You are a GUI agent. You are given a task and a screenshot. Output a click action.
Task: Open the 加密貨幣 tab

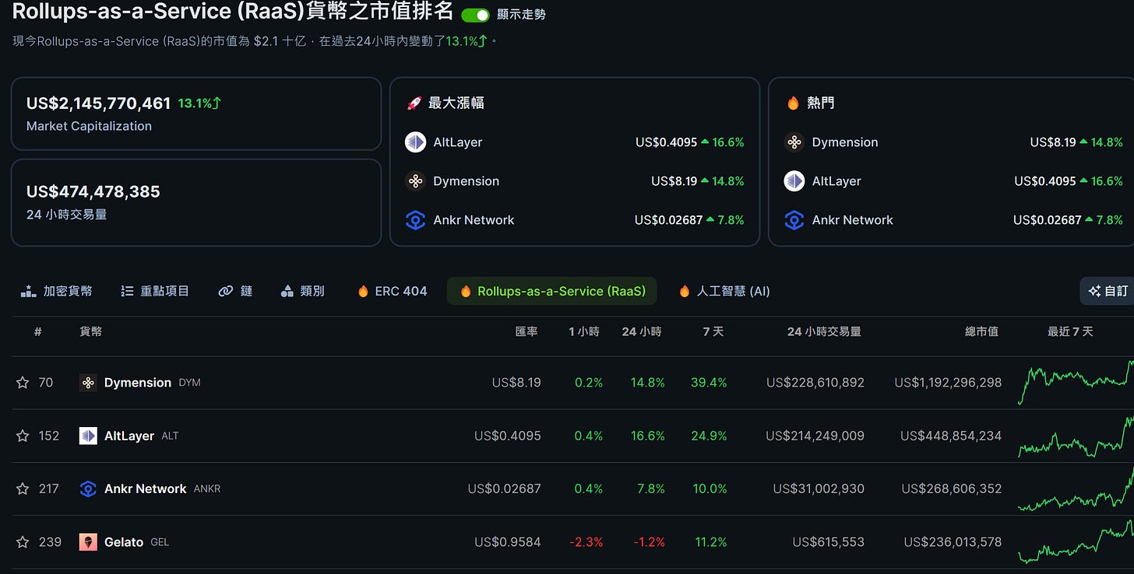click(x=56, y=291)
